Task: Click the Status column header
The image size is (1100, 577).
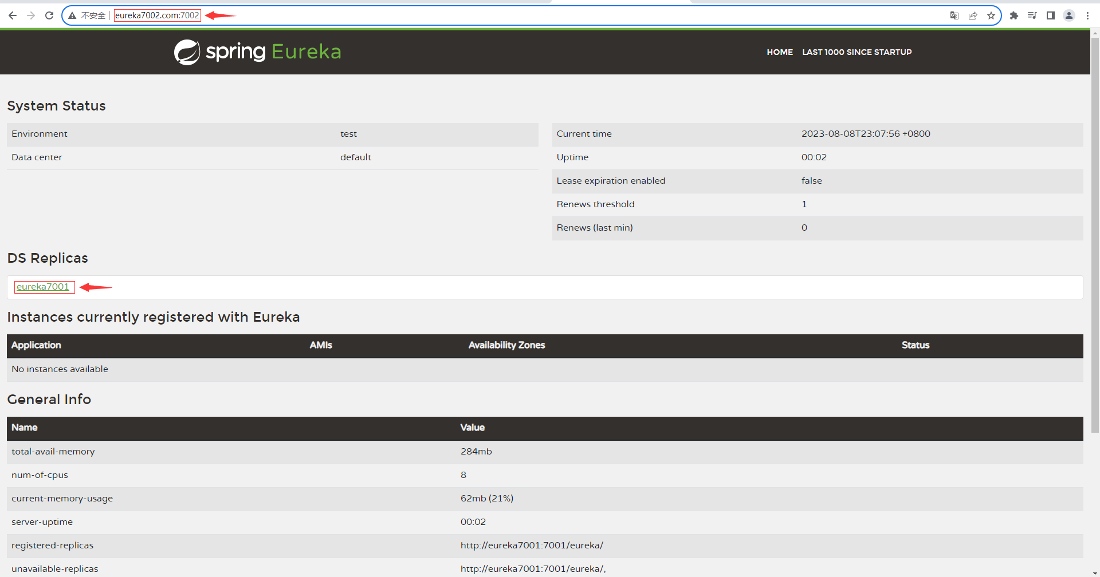Action: click(x=916, y=345)
